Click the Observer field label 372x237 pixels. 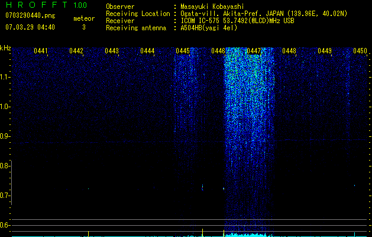pyautogui.click(x=120, y=7)
